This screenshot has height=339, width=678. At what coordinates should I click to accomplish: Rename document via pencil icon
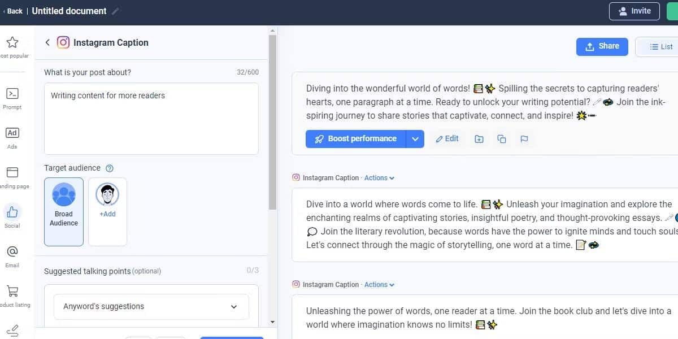click(x=115, y=11)
